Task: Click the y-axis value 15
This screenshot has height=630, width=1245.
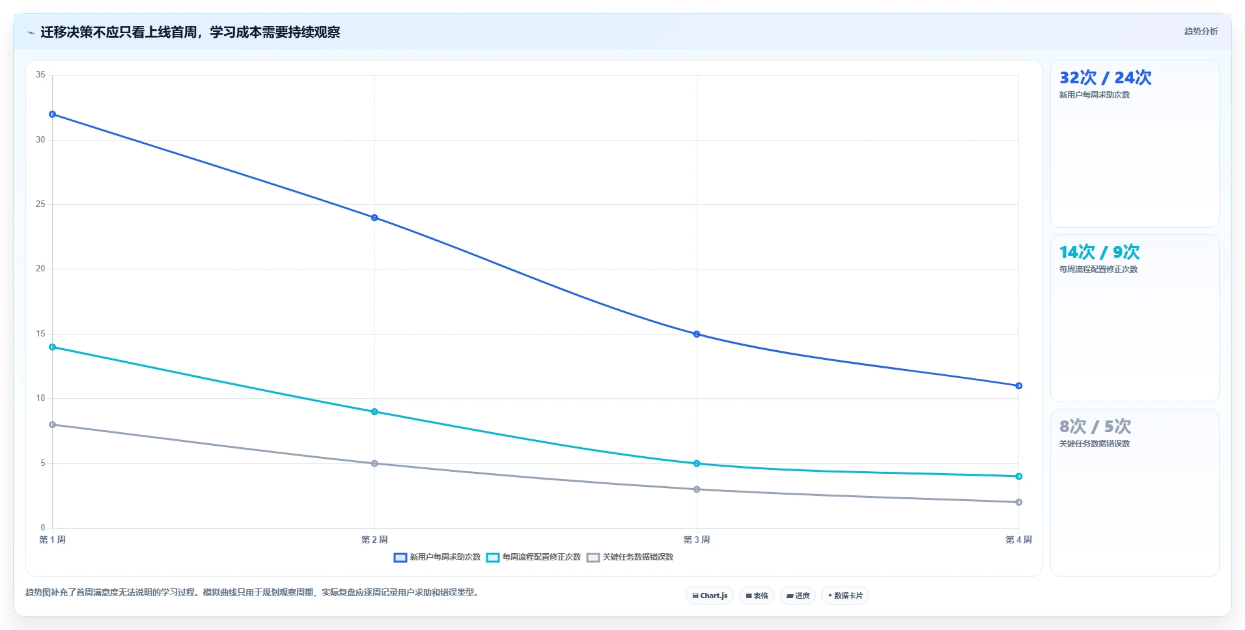Action: point(40,334)
